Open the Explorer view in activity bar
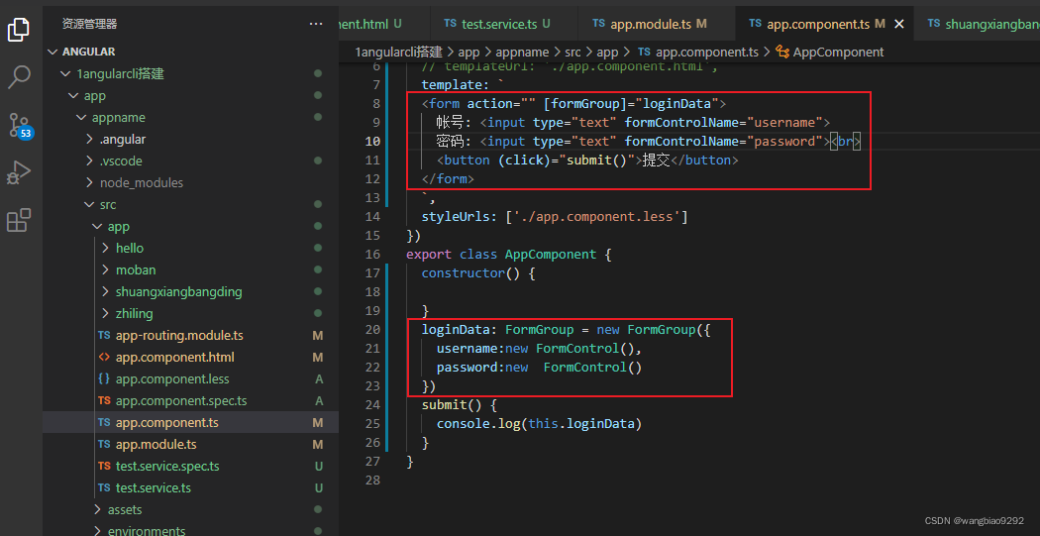 [19, 29]
